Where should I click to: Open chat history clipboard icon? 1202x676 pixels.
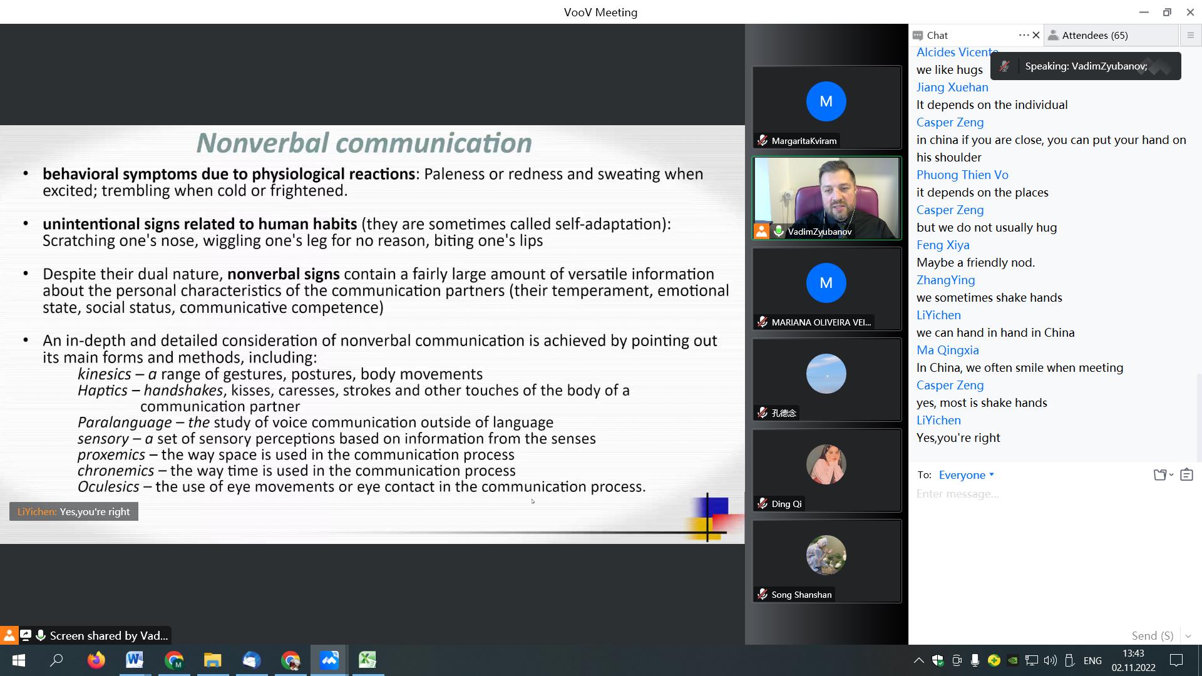tap(1186, 475)
